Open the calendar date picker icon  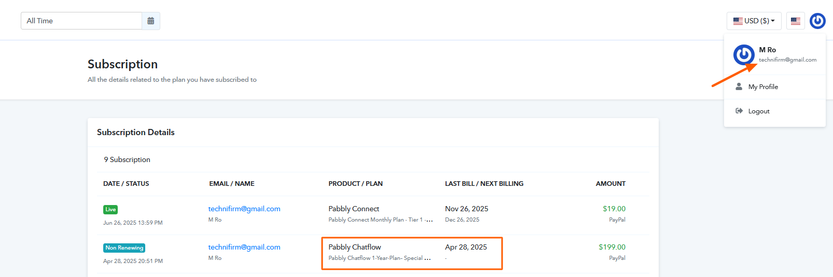151,21
